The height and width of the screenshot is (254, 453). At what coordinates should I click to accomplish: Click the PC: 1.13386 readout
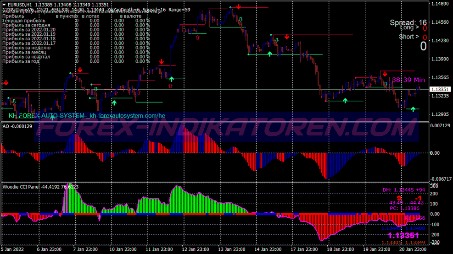coord(404,209)
